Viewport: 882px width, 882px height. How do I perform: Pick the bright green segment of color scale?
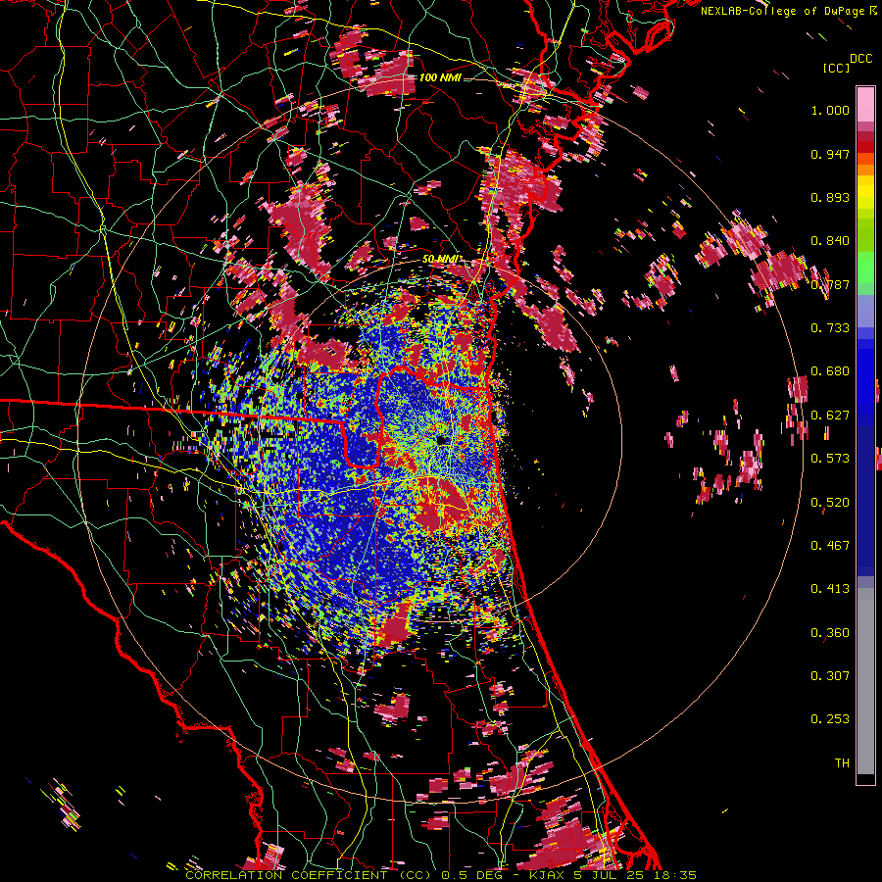[x=865, y=268]
